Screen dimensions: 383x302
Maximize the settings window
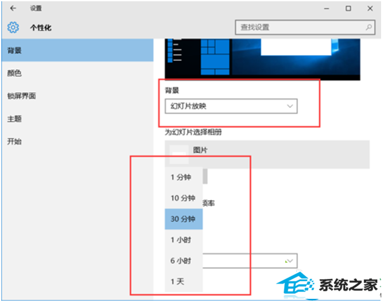348,8
